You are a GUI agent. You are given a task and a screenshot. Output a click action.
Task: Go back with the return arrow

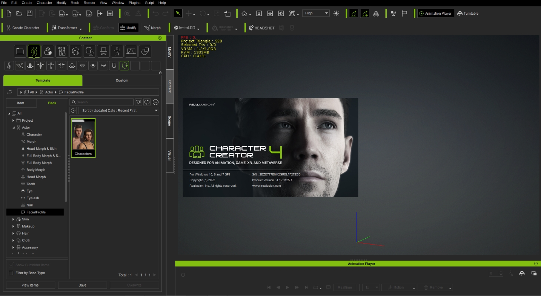pos(10,92)
